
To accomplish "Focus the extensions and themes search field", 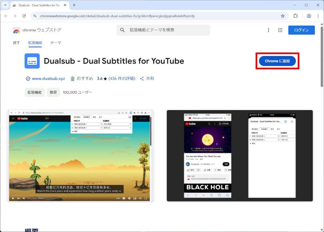I will [x=163, y=30].
